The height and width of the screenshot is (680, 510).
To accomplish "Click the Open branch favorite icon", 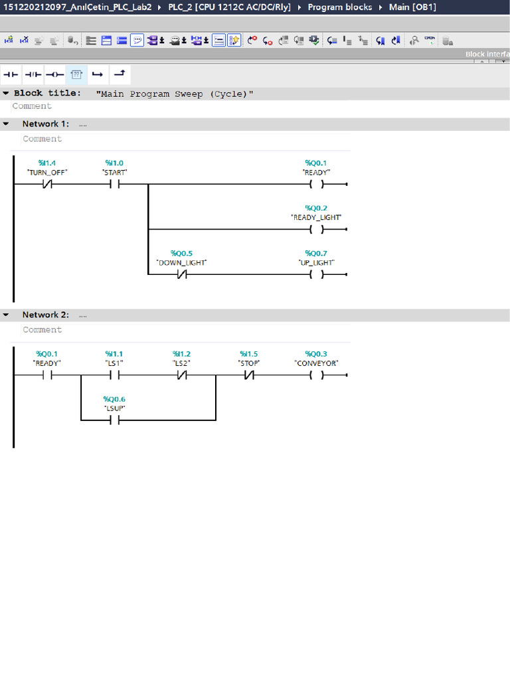I will tap(98, 74).
